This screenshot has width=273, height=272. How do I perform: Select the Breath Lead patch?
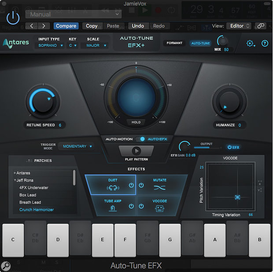[30, 202]
